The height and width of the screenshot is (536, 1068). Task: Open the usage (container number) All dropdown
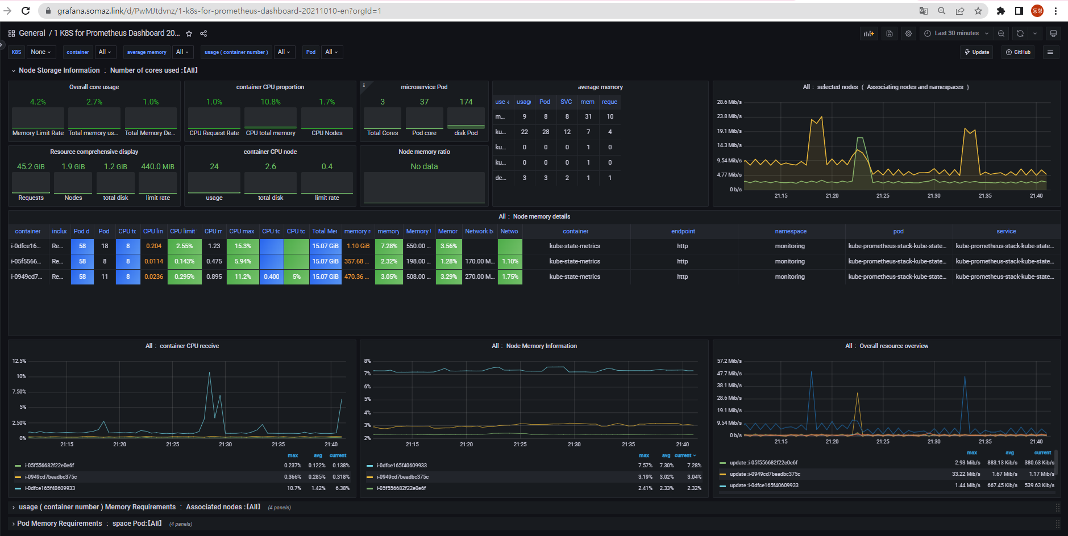click(x=284, y=52)
